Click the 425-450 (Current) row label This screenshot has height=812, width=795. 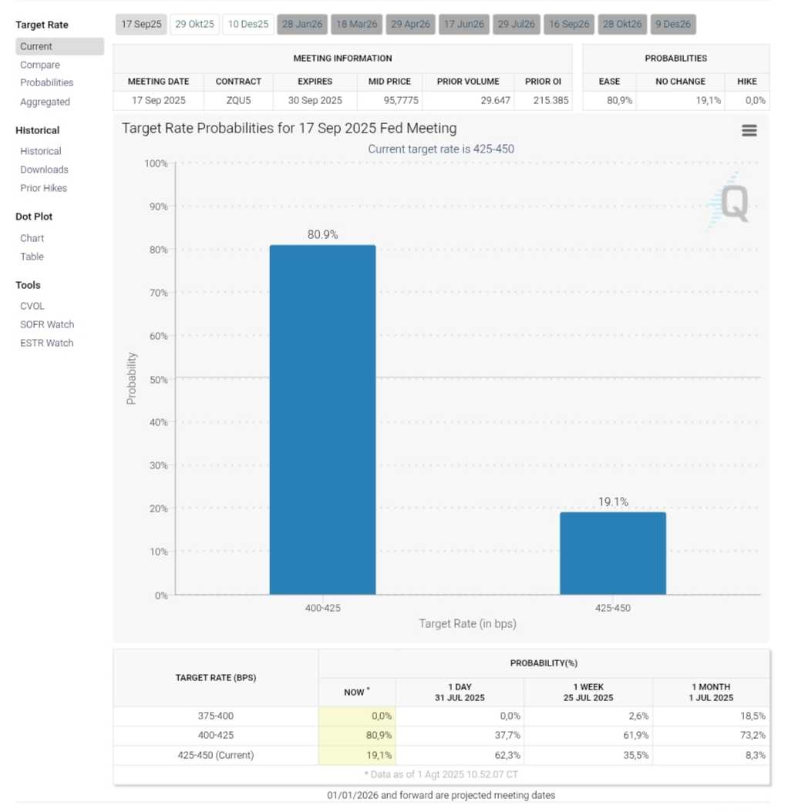[216, 755]
